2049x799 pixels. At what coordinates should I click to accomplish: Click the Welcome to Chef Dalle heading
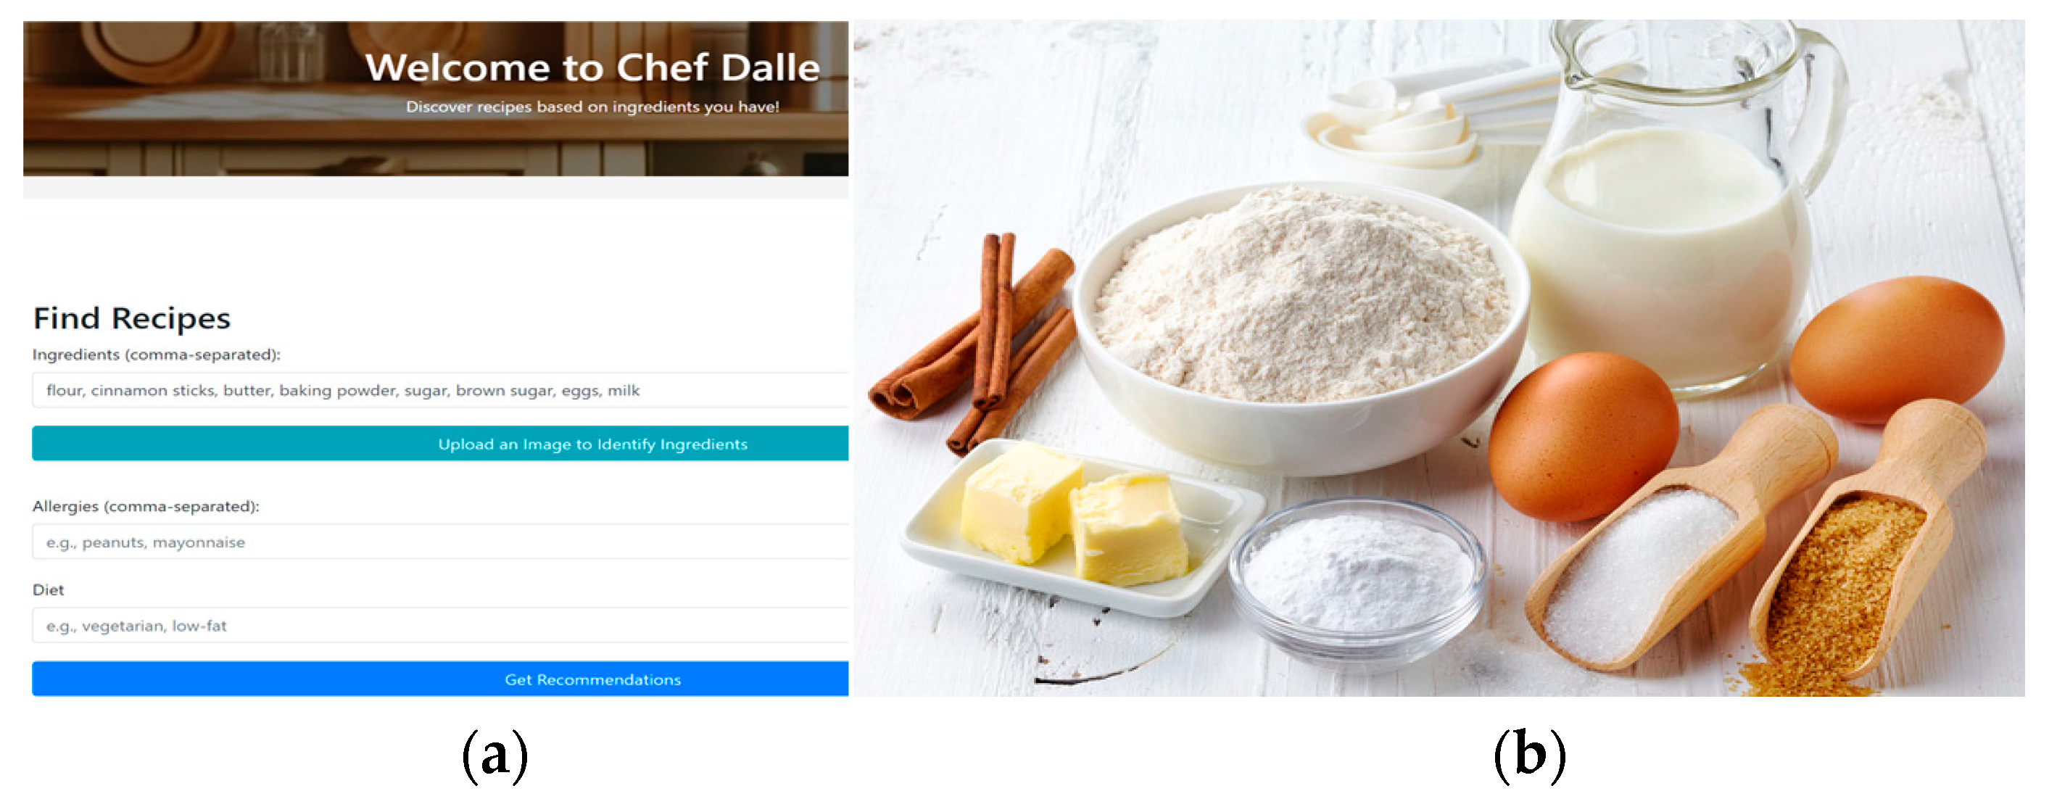(592, 67)
